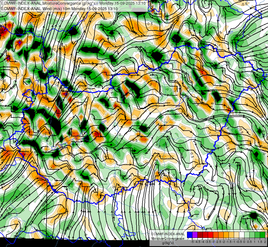Viewport: 268px width, 247px height.
Task: Click the legend tick value -1.5
Action: (x=229, y=242)
